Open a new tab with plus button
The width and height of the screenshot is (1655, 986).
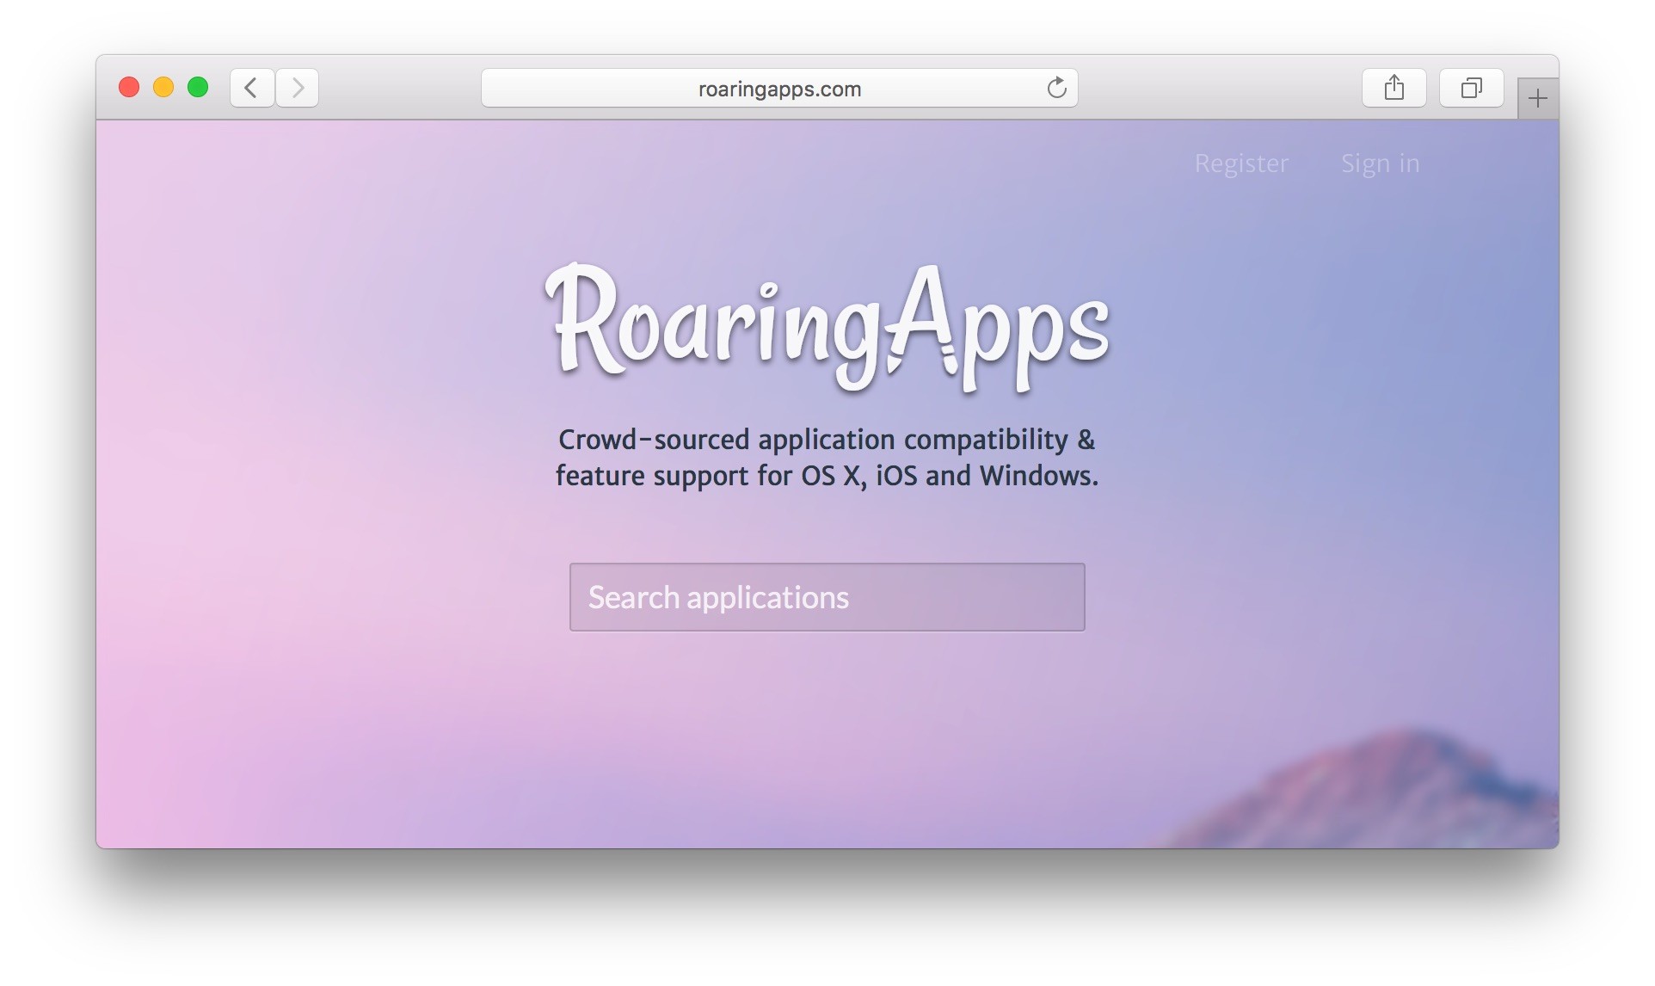[x=1538, y=98]
